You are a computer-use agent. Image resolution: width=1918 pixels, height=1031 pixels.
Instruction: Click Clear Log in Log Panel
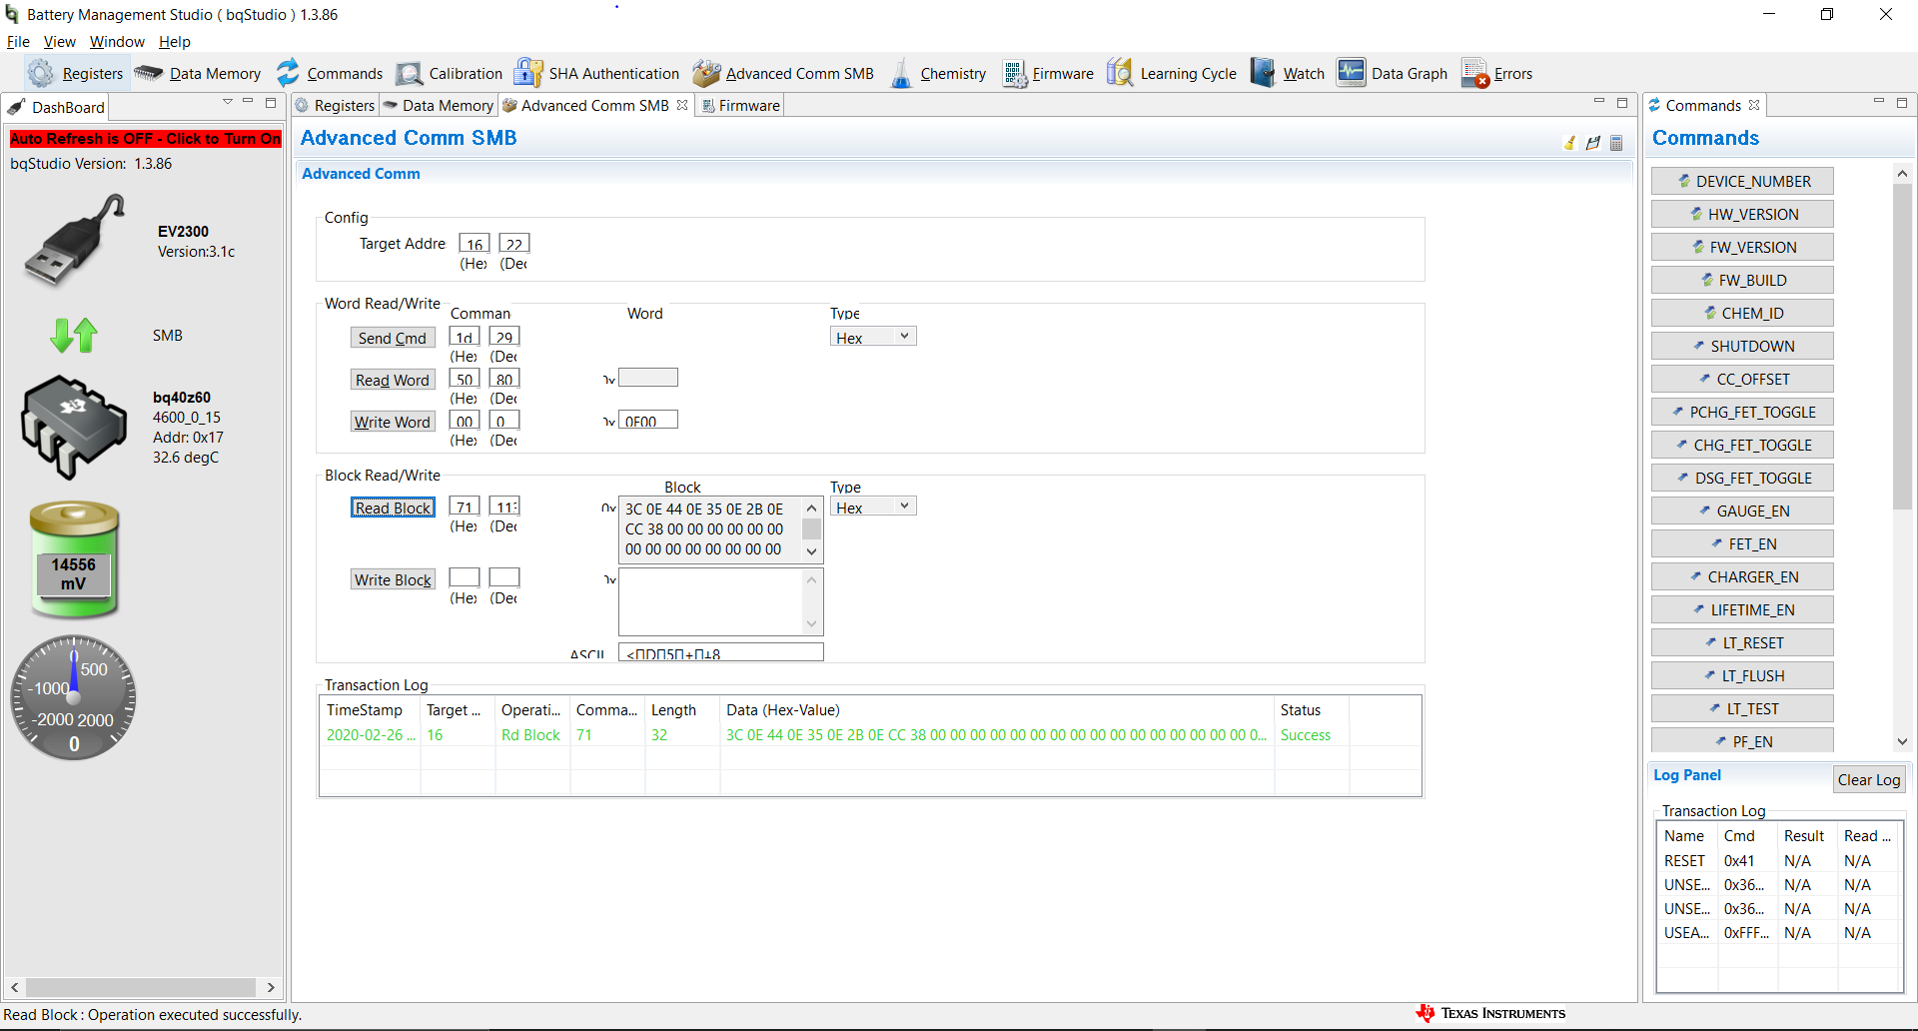click(1869, 780)
